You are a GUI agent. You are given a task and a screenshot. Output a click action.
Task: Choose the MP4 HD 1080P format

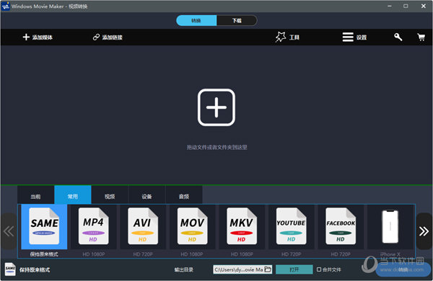click(x=93, y=226)
